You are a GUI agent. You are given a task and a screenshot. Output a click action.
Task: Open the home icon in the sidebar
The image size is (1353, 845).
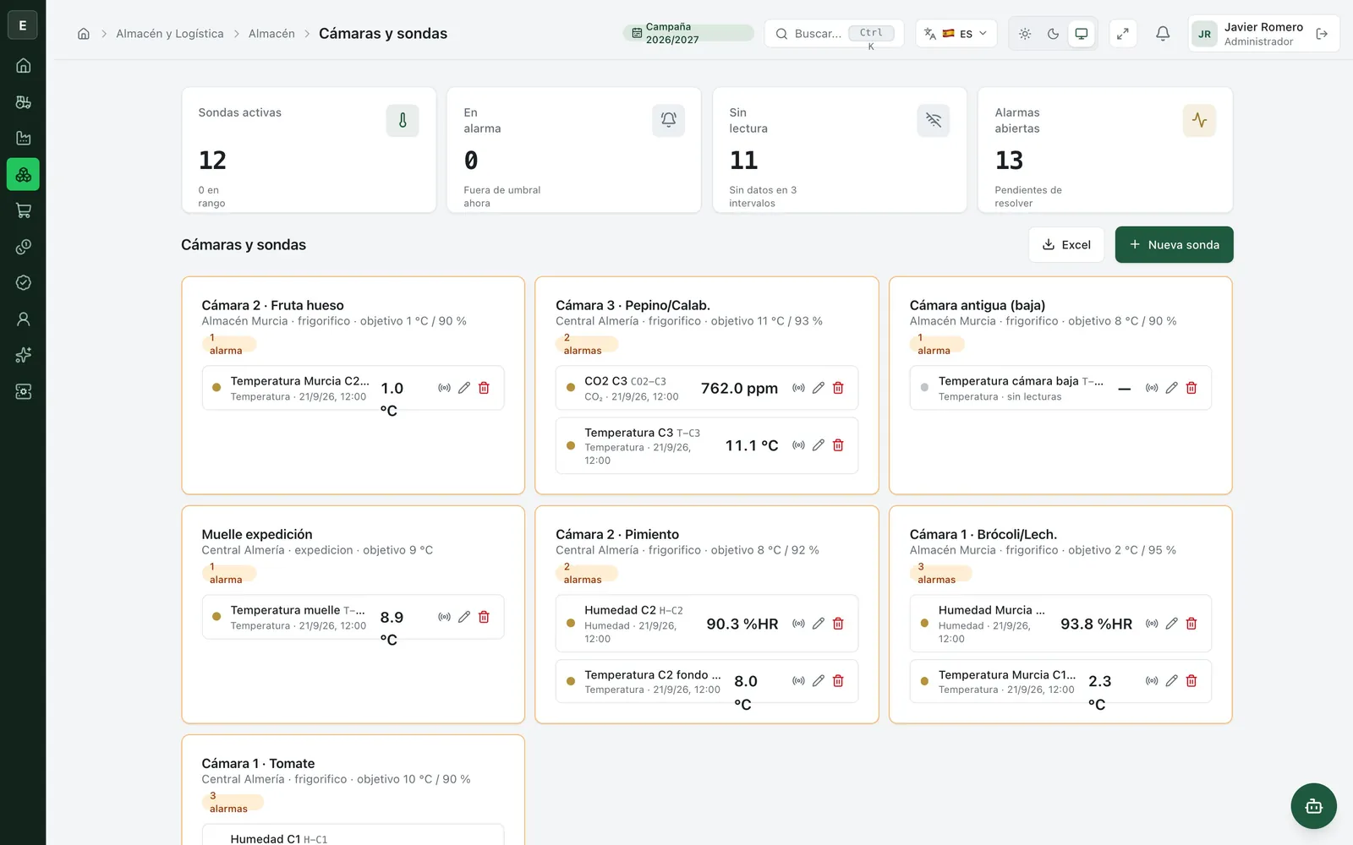click(24, 66)
